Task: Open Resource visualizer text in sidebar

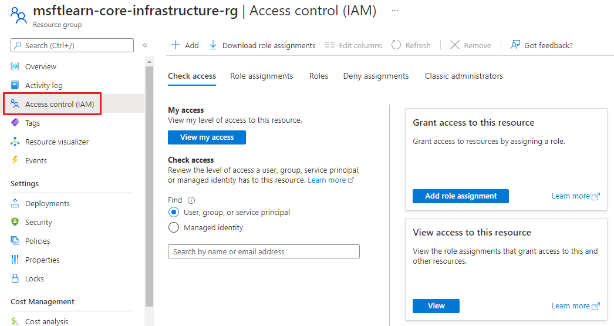Action: (57, 142)
